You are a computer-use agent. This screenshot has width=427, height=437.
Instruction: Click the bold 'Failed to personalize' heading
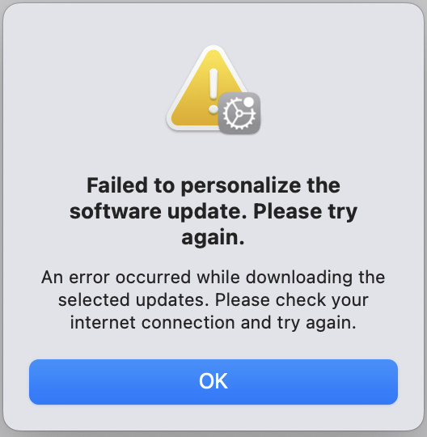click(x=213, y=211)
